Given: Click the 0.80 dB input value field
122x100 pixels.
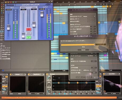Looking at the screenshot, I should tap(8, 10).
